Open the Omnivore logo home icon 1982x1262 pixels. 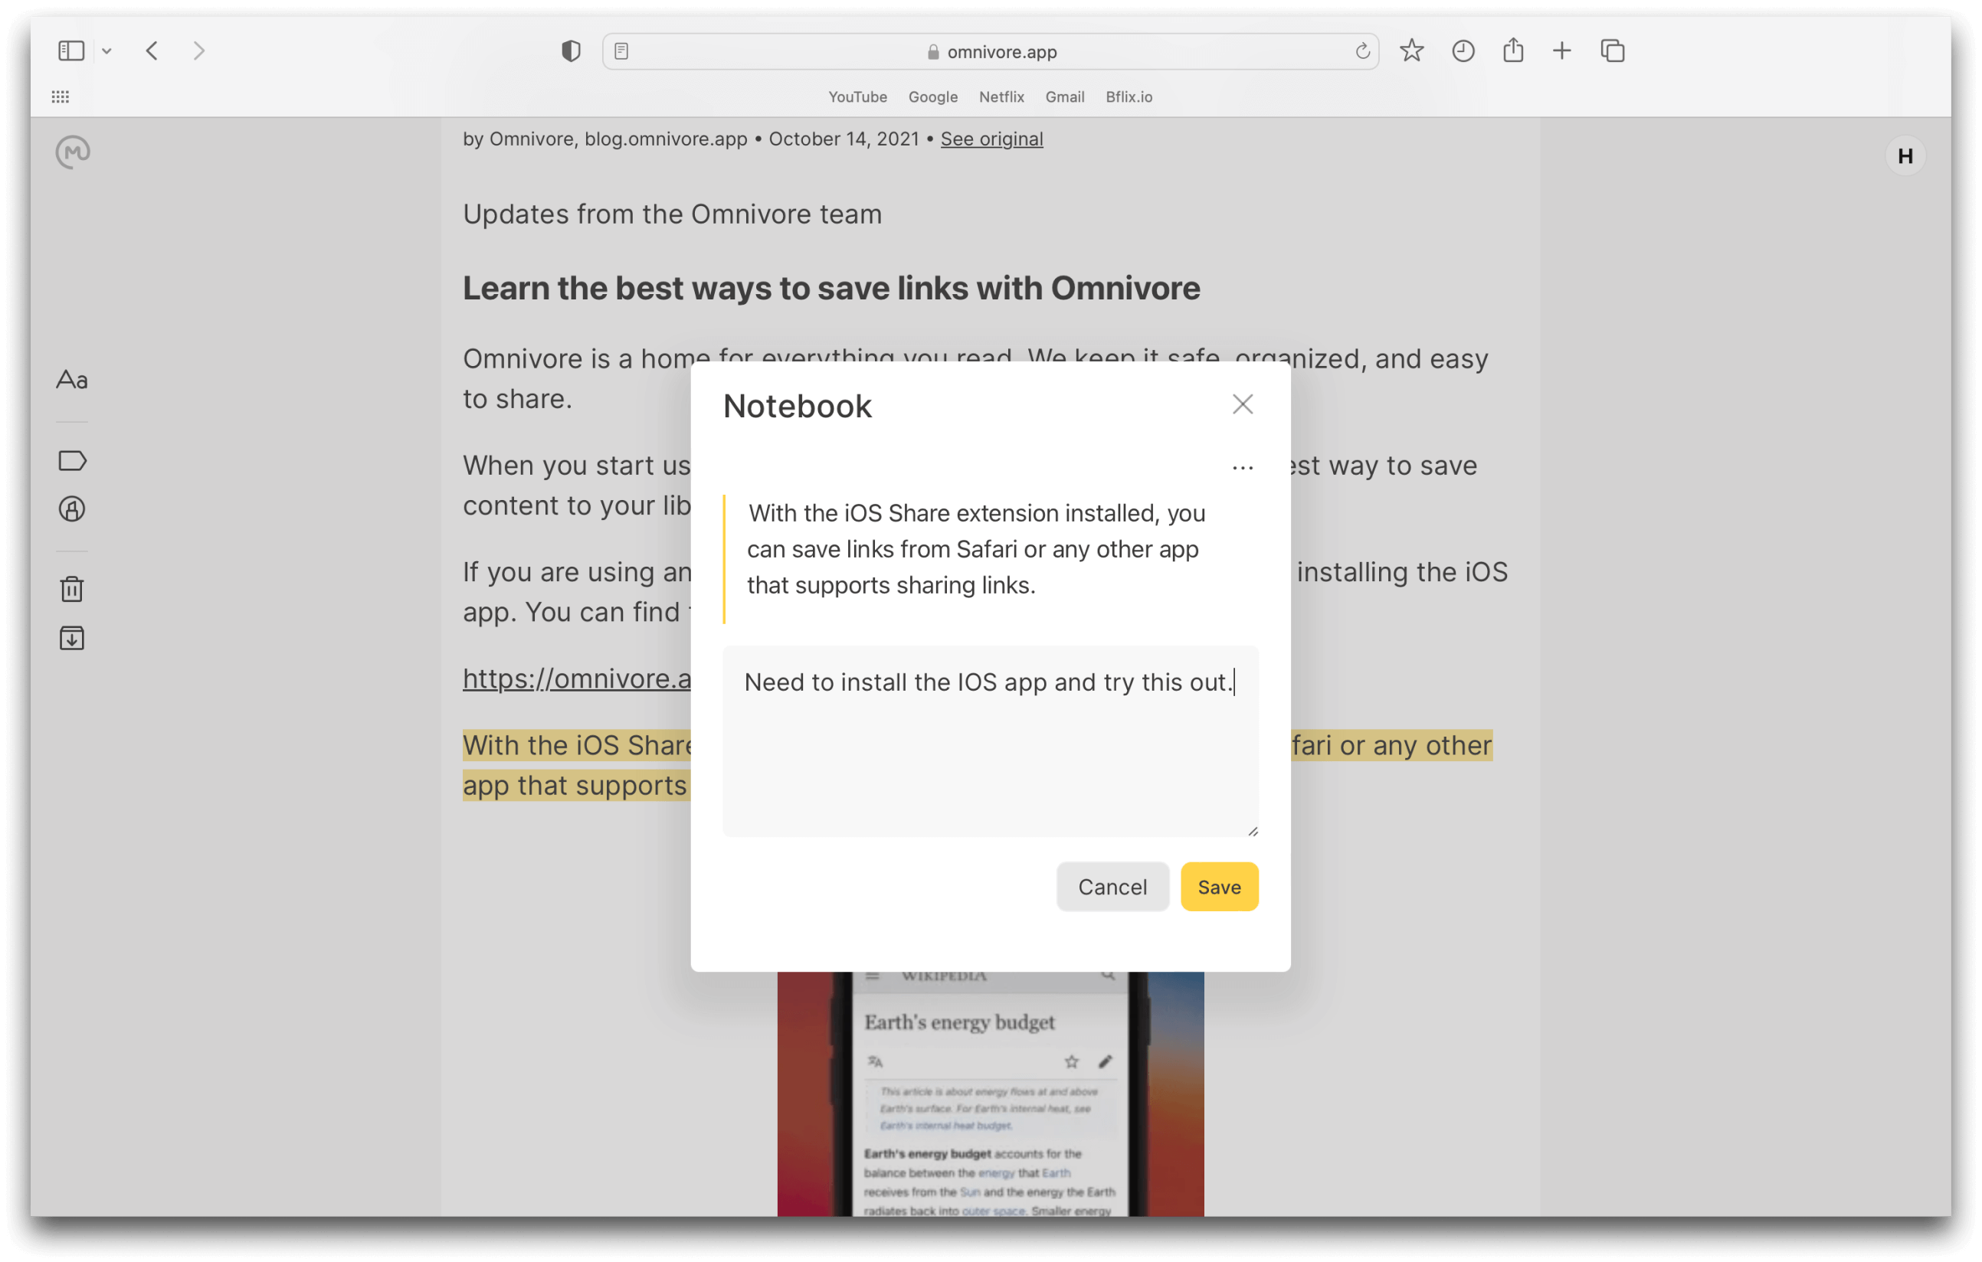point(74,152)
